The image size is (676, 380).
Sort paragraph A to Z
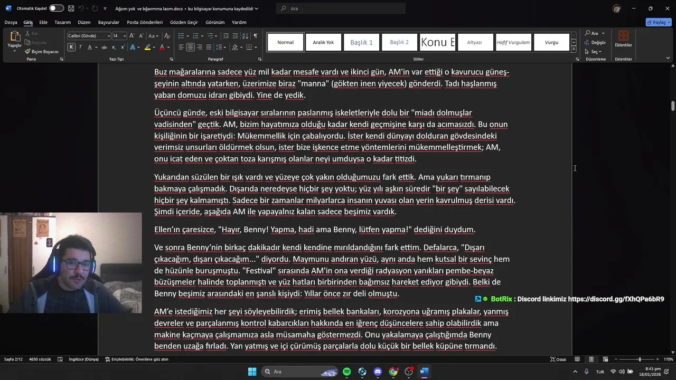245,36
